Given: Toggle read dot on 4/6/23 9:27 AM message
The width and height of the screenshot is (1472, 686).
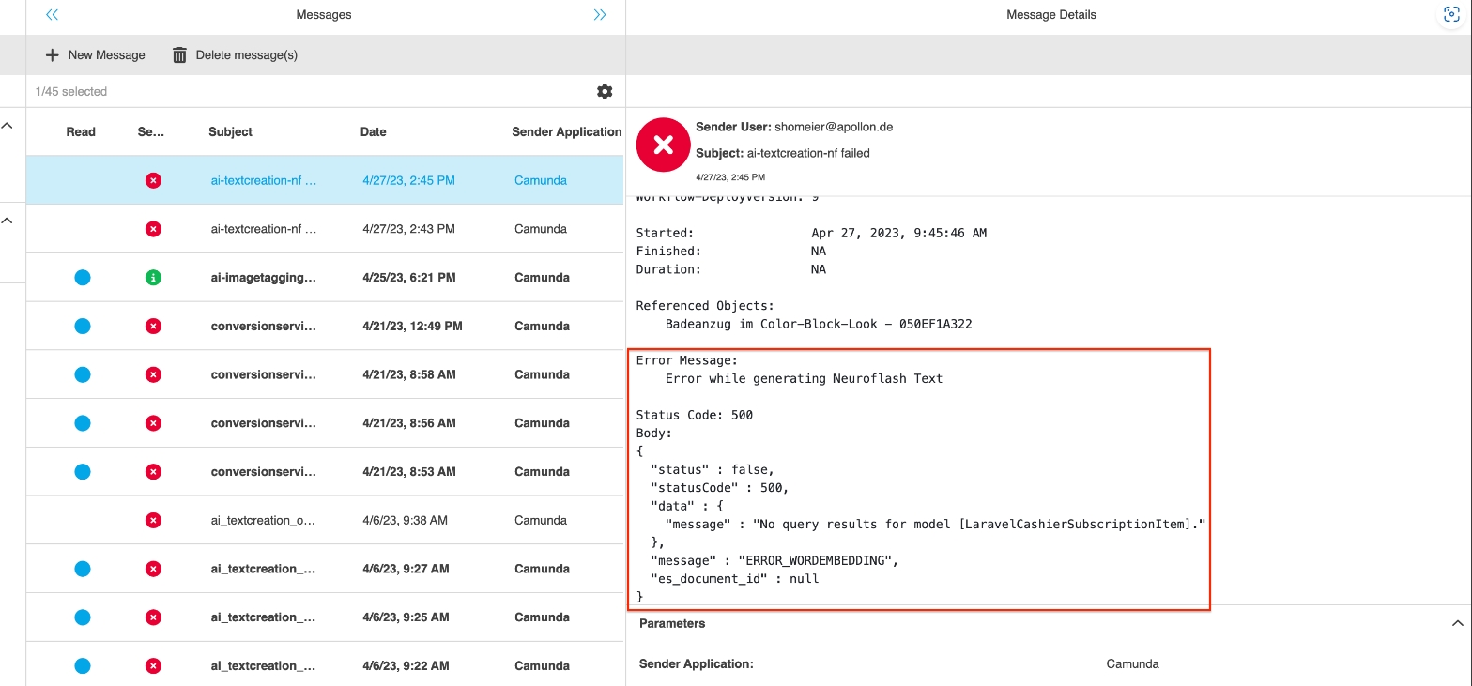Looking at the screenshot, I should tap(83, 569).
